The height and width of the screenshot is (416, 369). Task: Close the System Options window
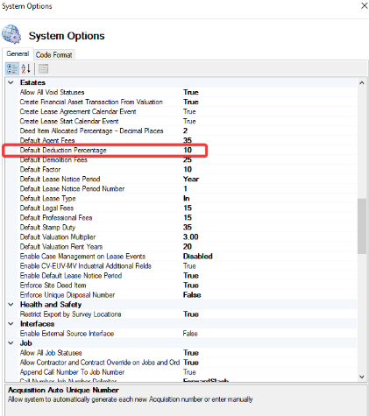(364, 5)
